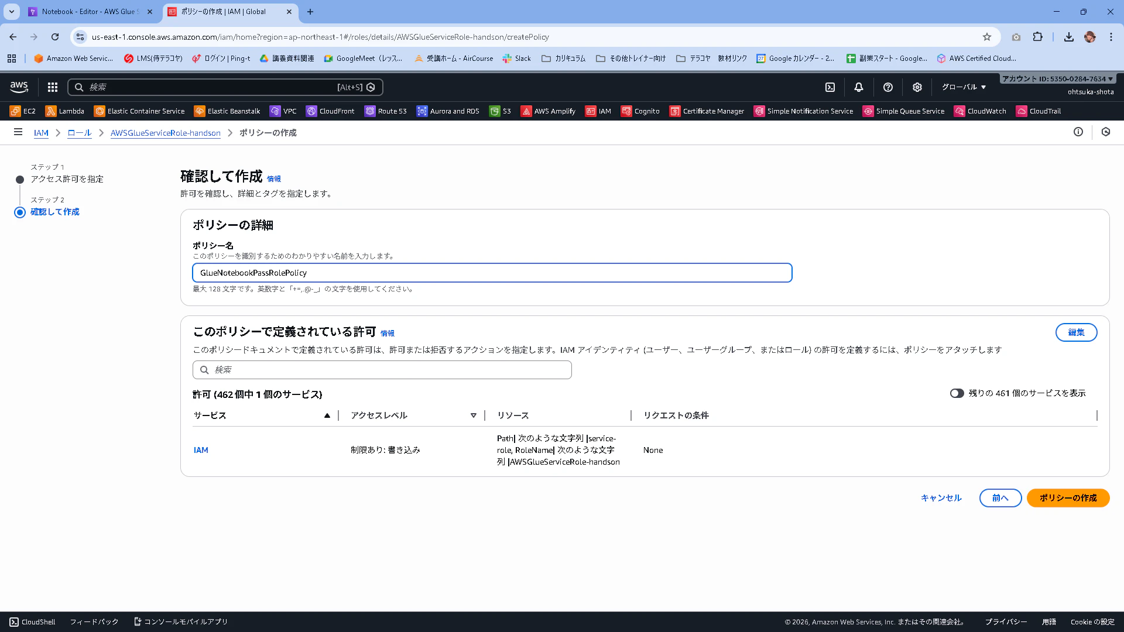
Task: Sort by the アクセスレベル column arrow
Action: coord(473,415)
